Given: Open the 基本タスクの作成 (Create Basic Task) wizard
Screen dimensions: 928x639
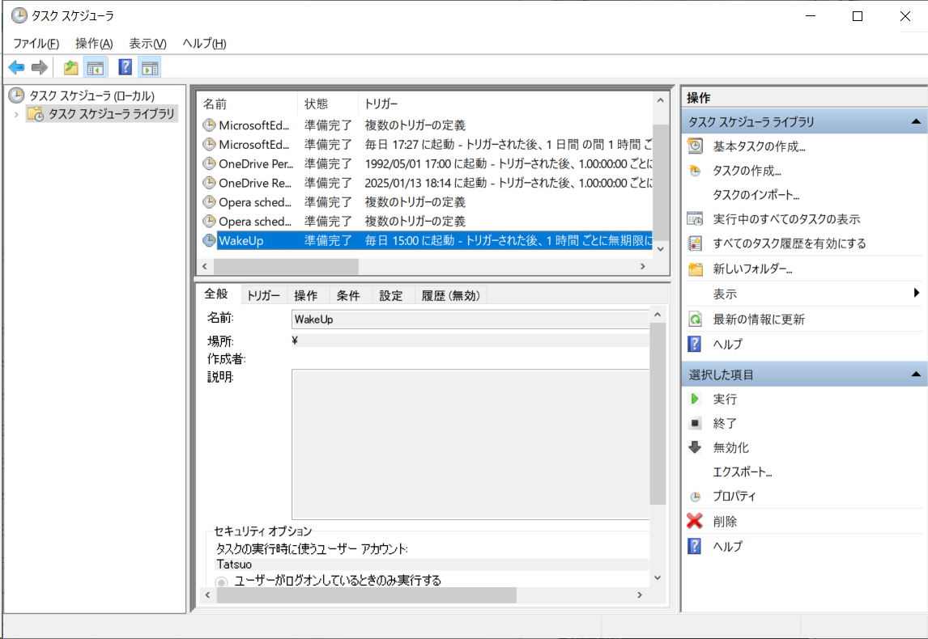Looking at the screenshot, I should pyautogui.click(x=751, y=146).
